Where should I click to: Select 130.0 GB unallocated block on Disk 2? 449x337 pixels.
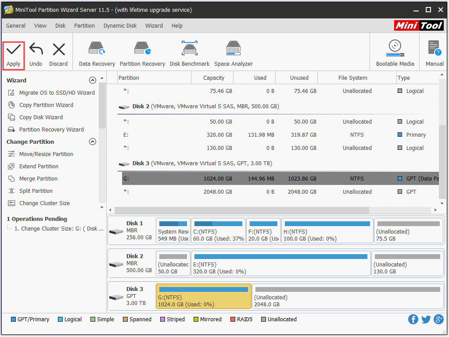407,263
